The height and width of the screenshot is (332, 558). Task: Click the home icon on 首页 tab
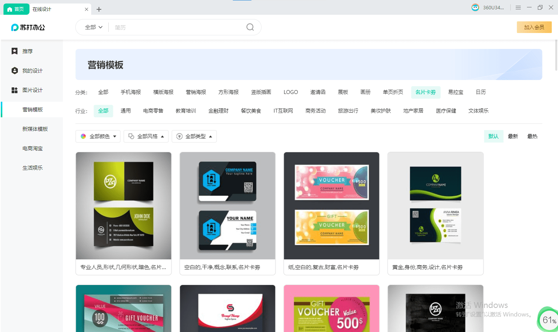click(10, 9)
